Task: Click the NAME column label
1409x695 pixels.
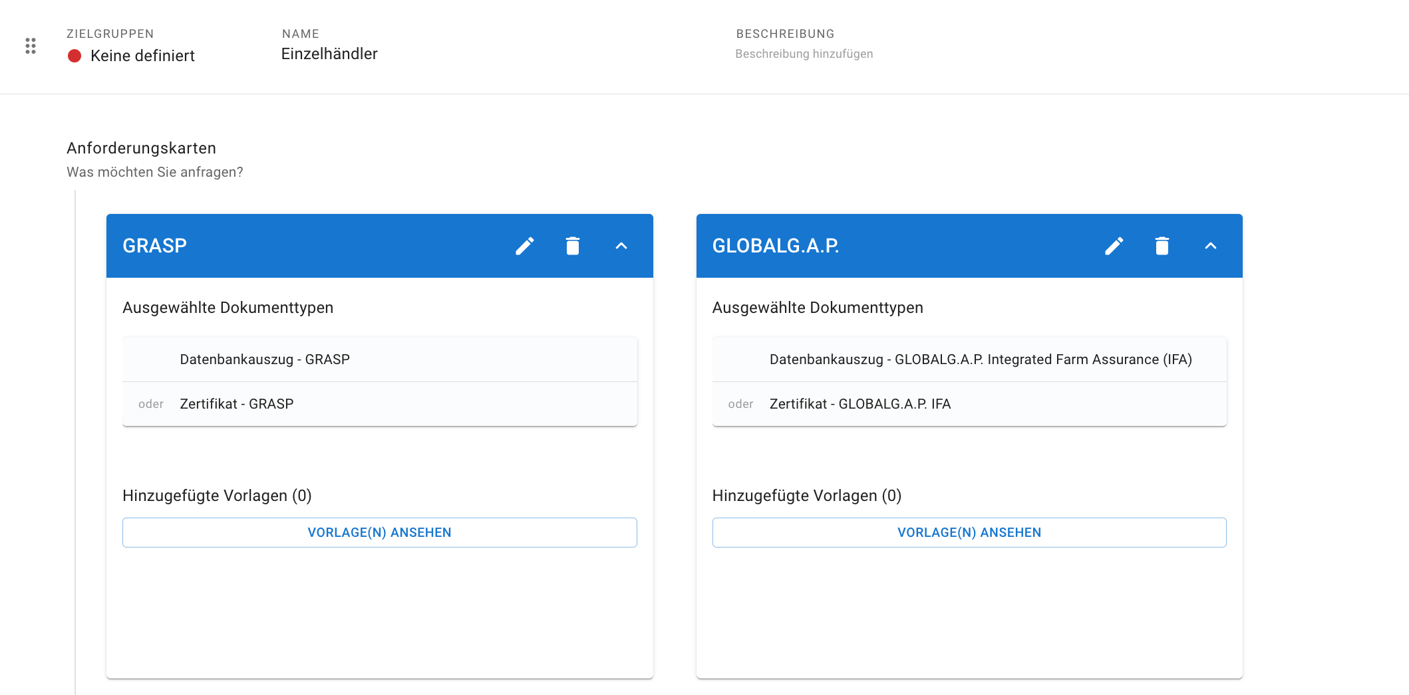Action: (301, 34)
